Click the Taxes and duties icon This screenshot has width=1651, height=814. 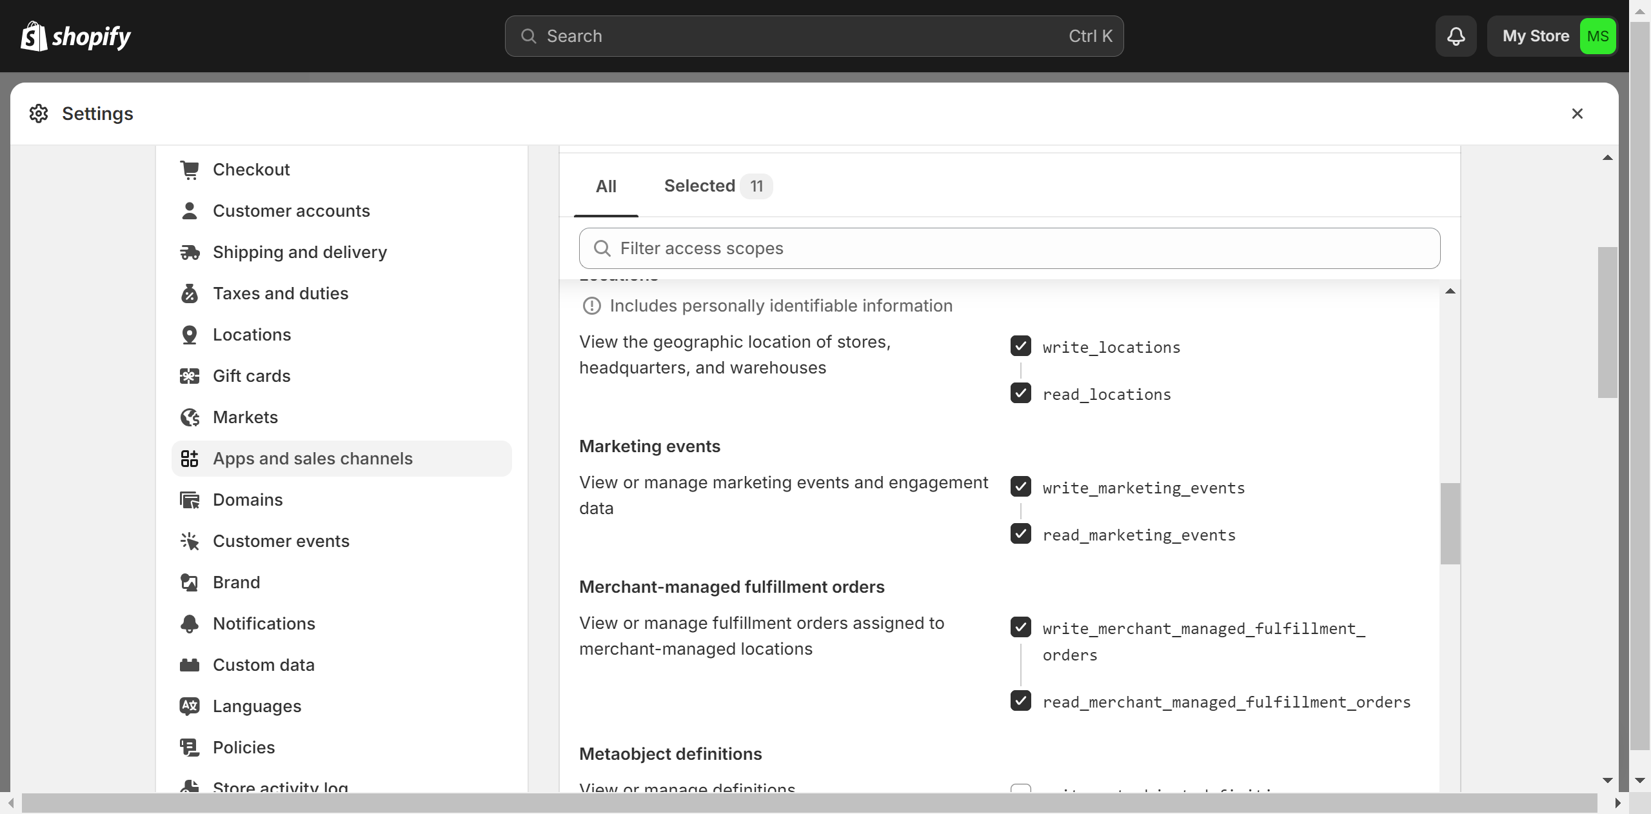coord(190,293)
